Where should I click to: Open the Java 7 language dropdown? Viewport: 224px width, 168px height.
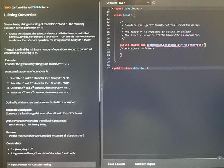[x=134, y=3]
